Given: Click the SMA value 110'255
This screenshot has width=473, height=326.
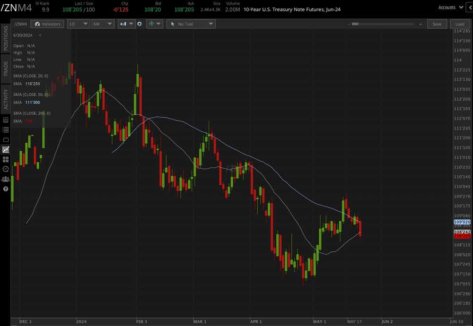Looking at the screenshot, I should pos(32,84).
